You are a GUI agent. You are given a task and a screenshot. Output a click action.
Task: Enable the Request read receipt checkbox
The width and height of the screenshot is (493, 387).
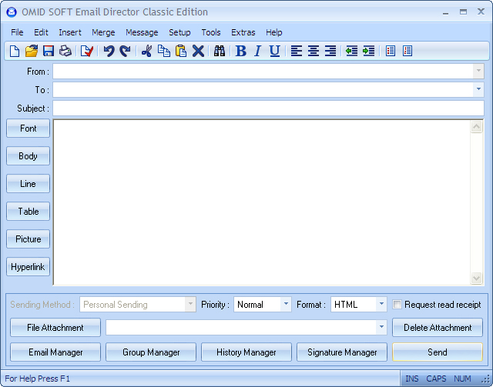[x=397, y=305]
